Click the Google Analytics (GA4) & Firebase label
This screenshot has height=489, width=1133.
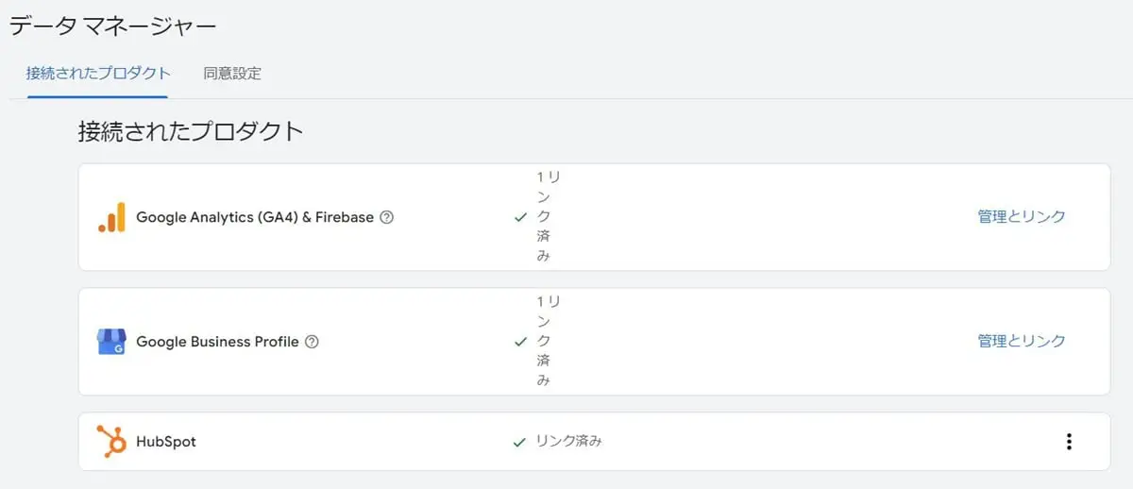point(255,217)
